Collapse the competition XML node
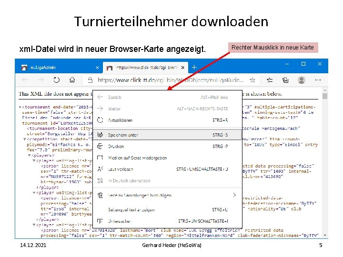This screenshot has height=257, width=343. pyautogui.click(x=25, y=139)
